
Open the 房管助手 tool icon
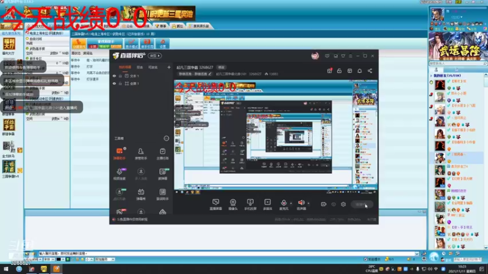(x=141, y=154)
